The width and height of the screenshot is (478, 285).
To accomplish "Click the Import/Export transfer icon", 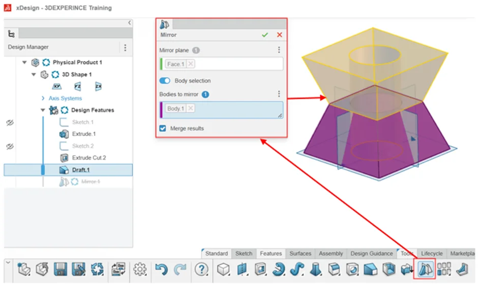I will pyautogui.click(x=118, y=269).
